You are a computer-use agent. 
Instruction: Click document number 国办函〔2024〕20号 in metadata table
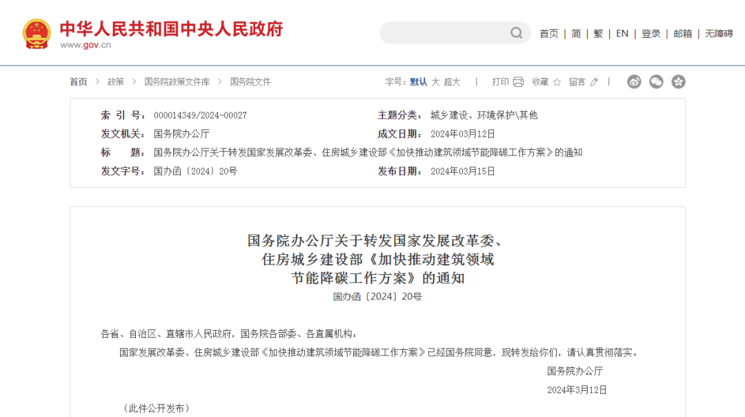[195, 171]
